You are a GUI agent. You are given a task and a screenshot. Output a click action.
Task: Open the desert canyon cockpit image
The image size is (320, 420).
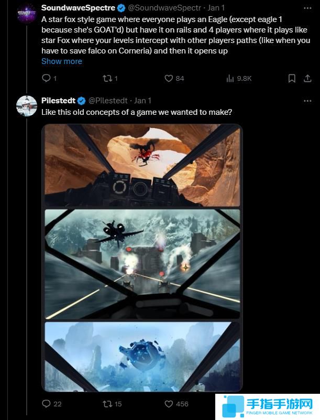(142, 166)
